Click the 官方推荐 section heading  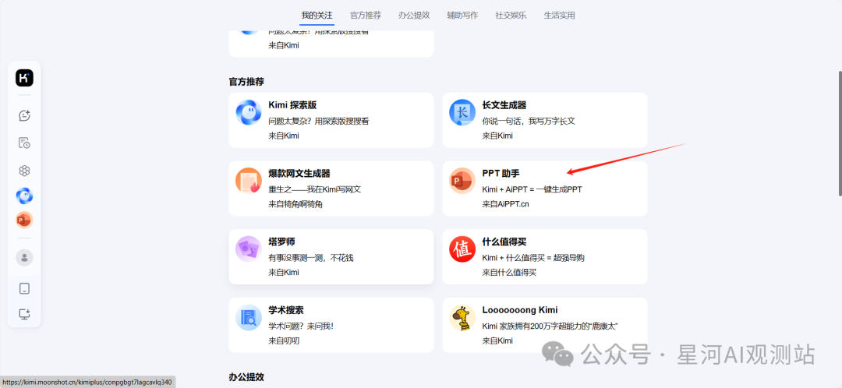point(246,82)
